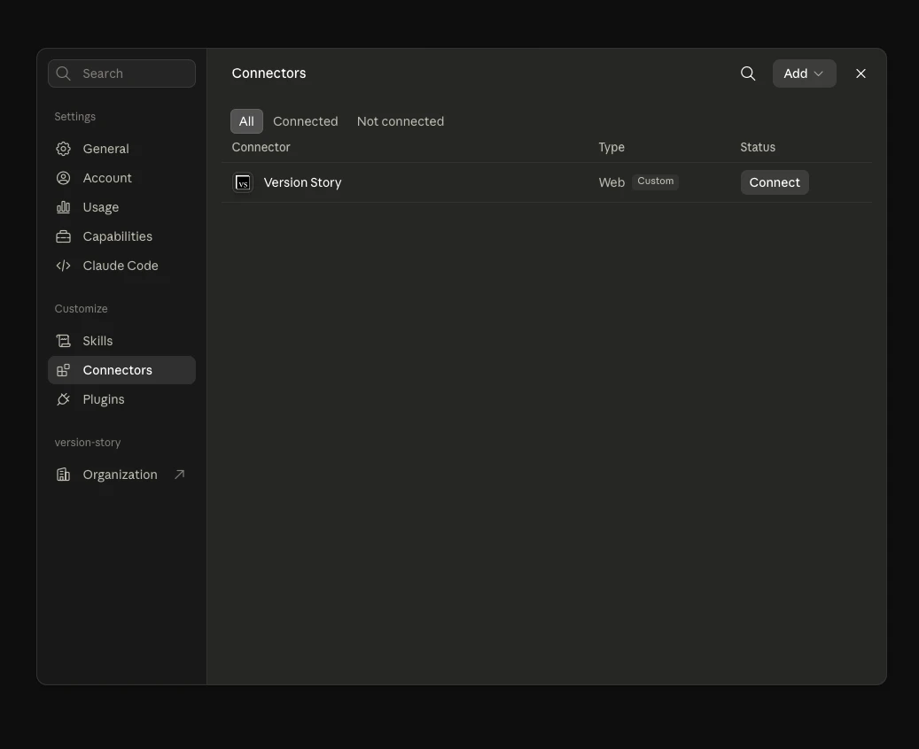The image size is (919, 749).
Task: Click the Account person icon
Action: 63,178
